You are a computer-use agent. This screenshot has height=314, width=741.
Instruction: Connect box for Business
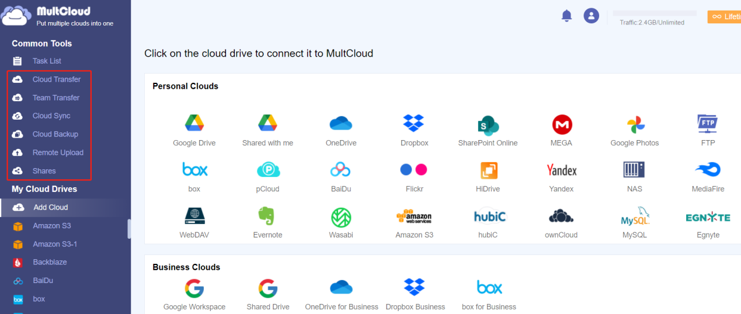point(489,294)
